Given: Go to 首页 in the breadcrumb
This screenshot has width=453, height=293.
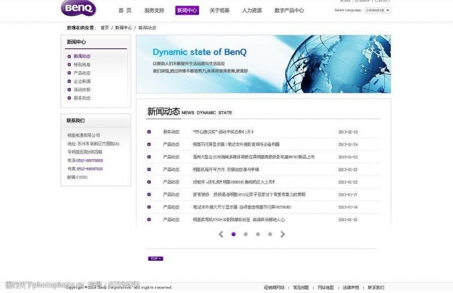Looking at the screenshot, I should coord(105,28).
